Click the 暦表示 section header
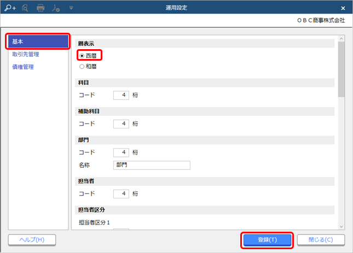Viewport: 353px width, 253px height. [x=205, y=44]
